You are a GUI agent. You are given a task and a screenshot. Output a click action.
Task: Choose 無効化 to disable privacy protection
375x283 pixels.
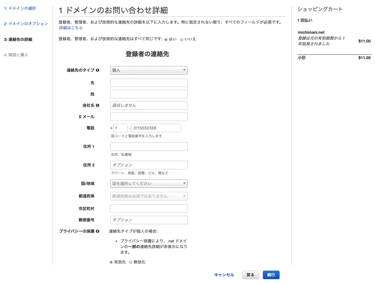click(x=131, y=262)
